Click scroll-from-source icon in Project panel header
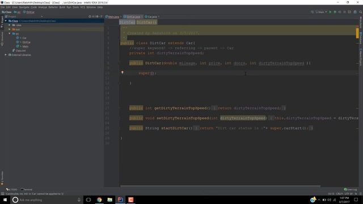This screenshot has width=363, height=204. tap(90, 16)
